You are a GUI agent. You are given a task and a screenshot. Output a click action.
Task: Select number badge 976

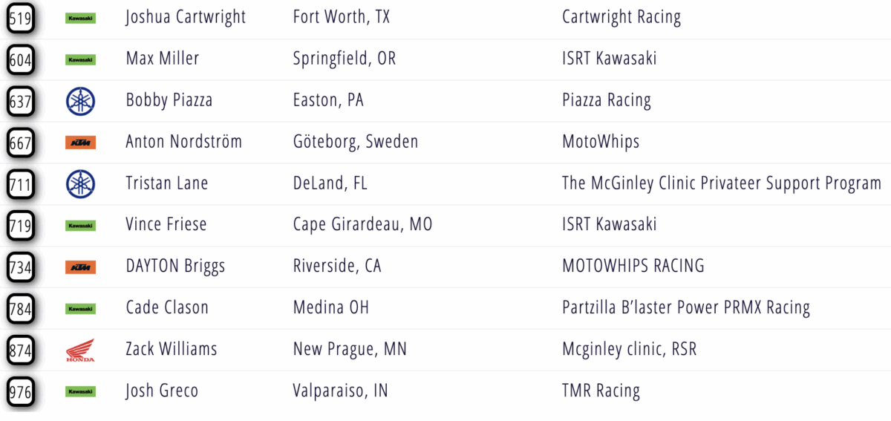point(20,391)
